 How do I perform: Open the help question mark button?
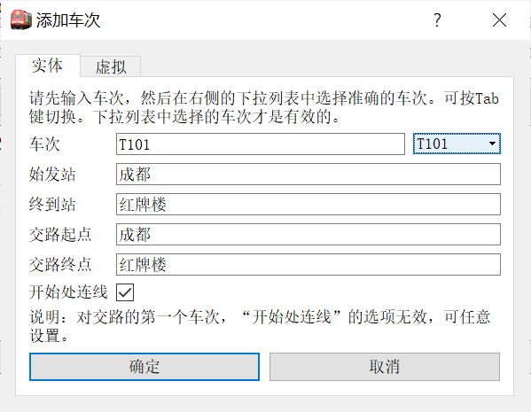pyautogui.click(x=437, y=20)
